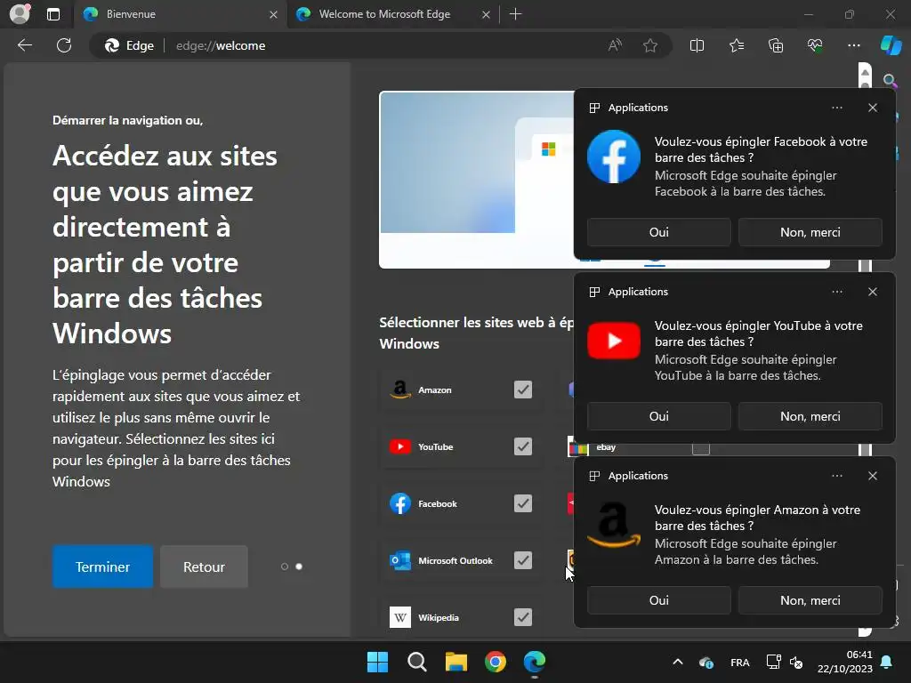Viewport: 911px width, 683px height.
Task: Open options menu on Amazon notification
Action: [x=836, y=476]
